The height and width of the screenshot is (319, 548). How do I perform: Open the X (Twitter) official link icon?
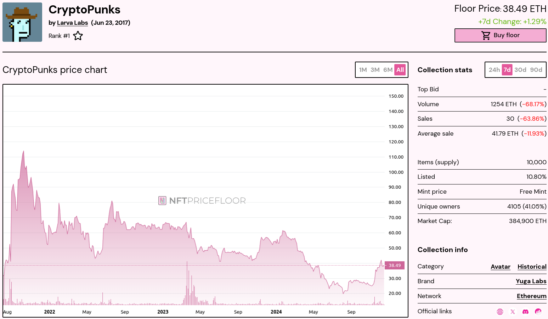(513, 312)
